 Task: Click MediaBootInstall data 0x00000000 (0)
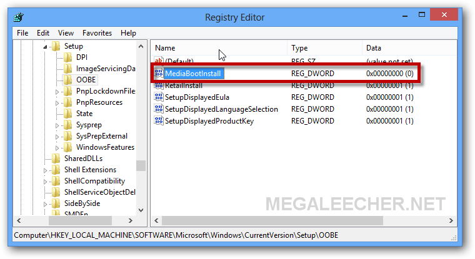click(x=389, y=74)
